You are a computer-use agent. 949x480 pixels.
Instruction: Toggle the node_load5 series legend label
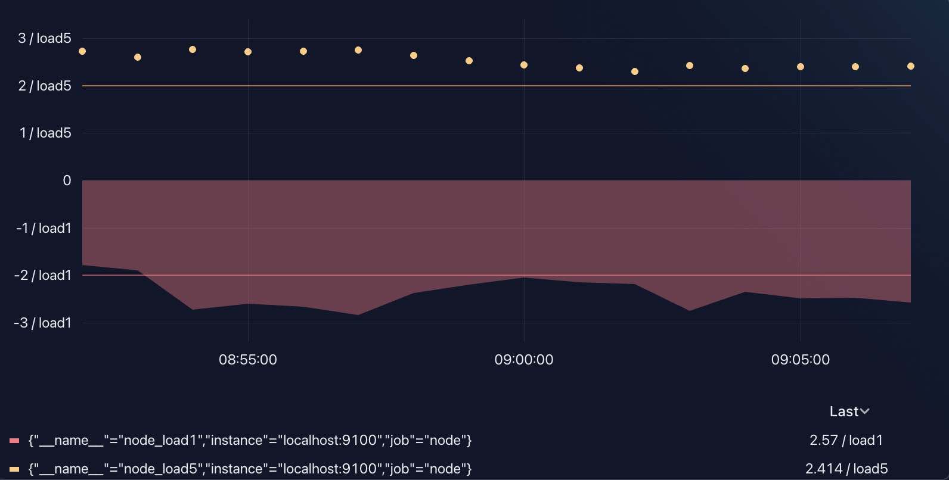pos(250,469)
